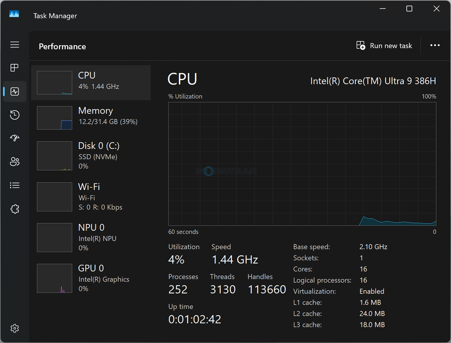451x343 pixels.
Task: Select the GPU 0 performance item
Action: (x=91, y=278)
